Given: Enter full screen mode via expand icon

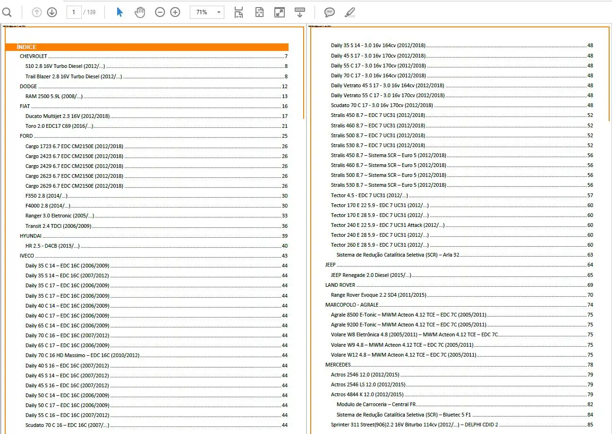Looking at the screenshot, I should tap(280, 12).
